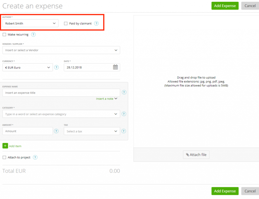Click the help icon beside Paid by claimant
The width and height of the screenshot is (259, 199).
96,23
